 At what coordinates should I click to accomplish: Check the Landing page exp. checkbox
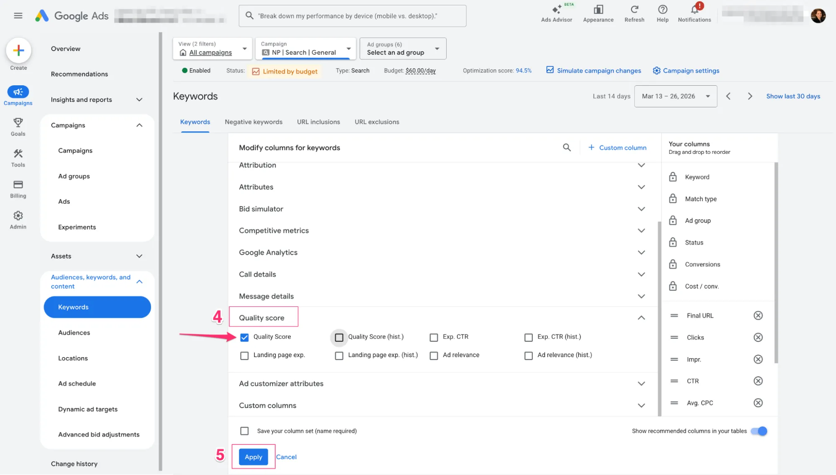click(x=245, y=356)
